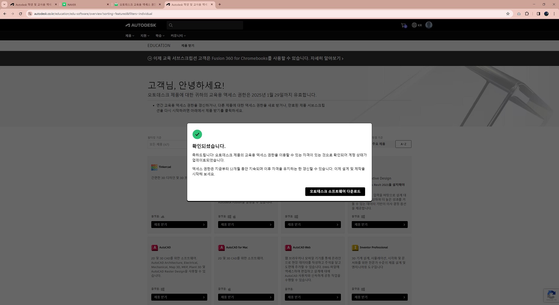The image size is (559, 305).
Task: Click 제품 받기 under AutoCAD for Mac
Action: click(246, 297)
